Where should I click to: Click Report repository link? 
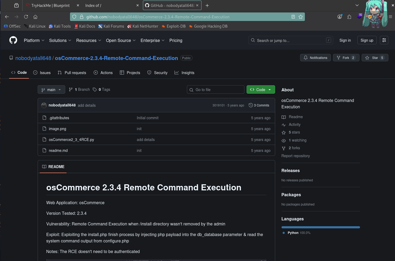coord(295,156)
